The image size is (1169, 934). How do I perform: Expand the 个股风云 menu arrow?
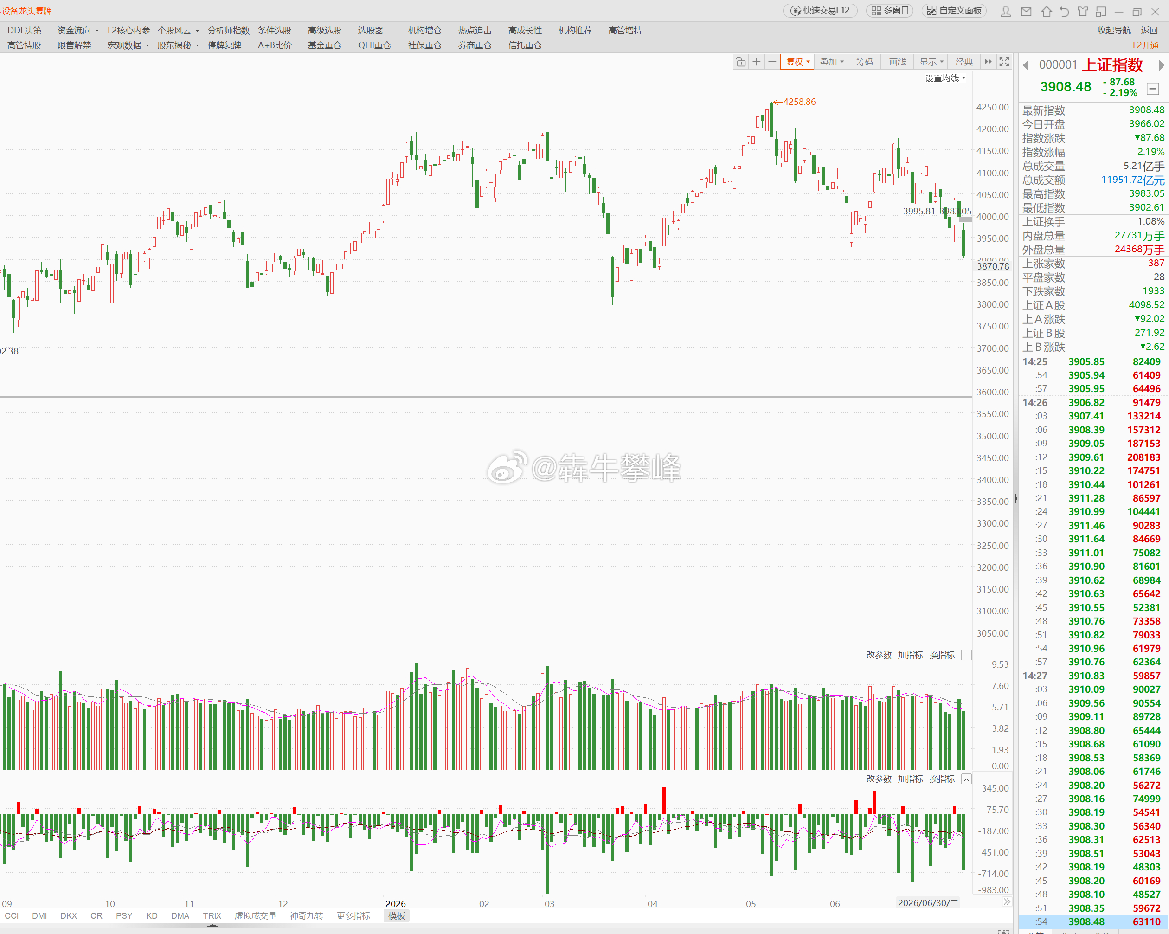pos(197,31)
